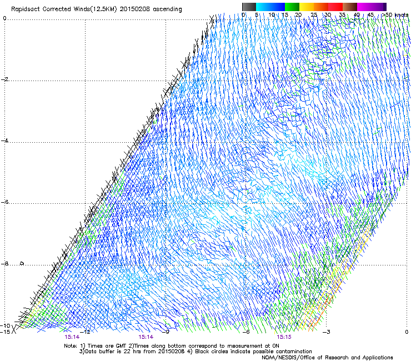This screenshot has height=361, width=411.
Task: Click the '-6' latitude axis label at left
Action: point(4,202)
